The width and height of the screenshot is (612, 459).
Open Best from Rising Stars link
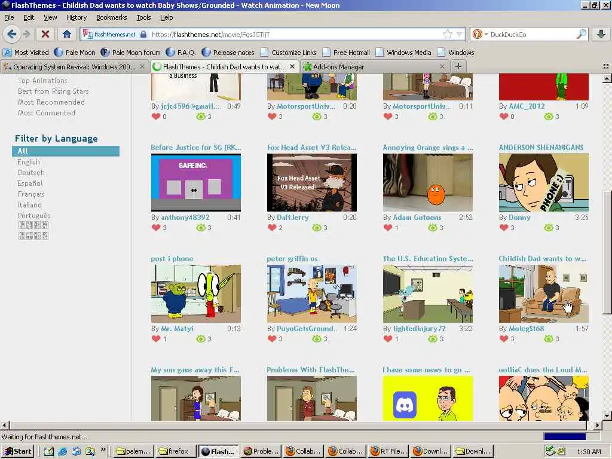point(53,91)
